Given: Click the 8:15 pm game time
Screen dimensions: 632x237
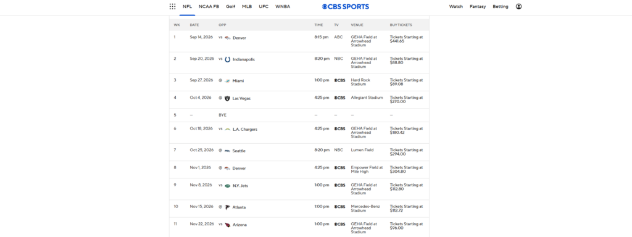Looking at the screenshot, I should pyautogui.click(x=322, y=37).
